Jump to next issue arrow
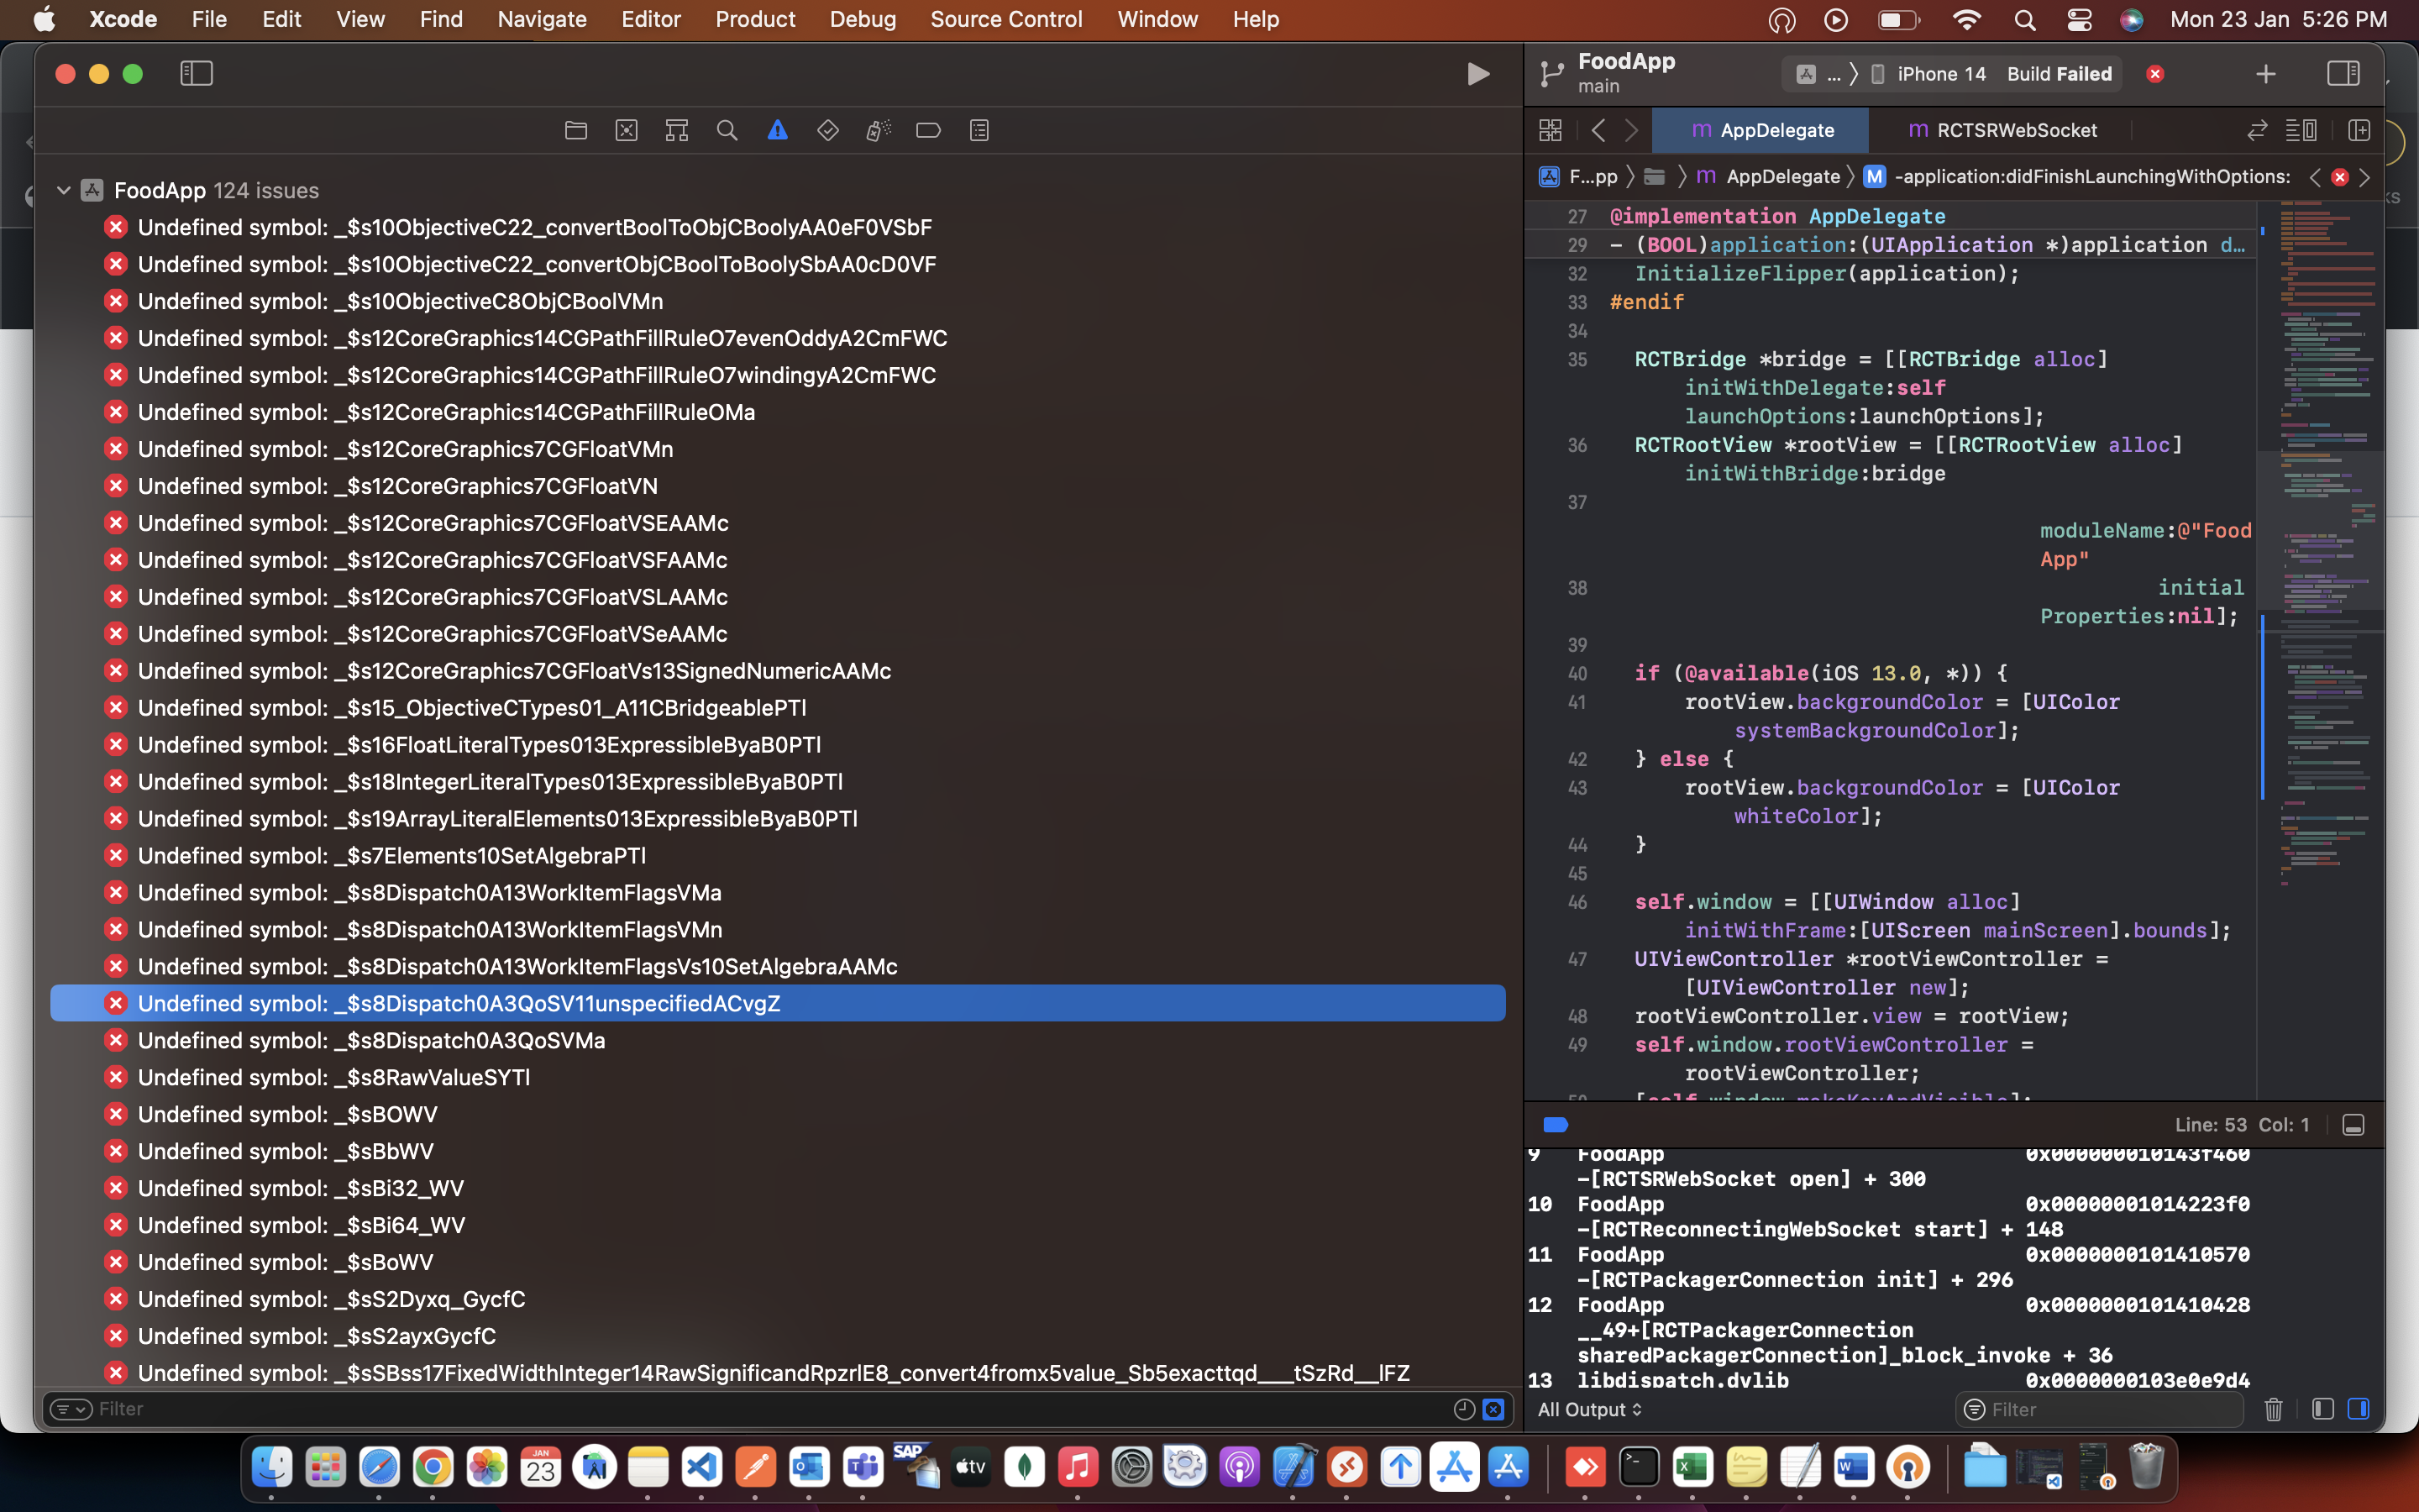This screenshot has width=2419, height=1512. pyautogui.click(x=2364, y=177)
